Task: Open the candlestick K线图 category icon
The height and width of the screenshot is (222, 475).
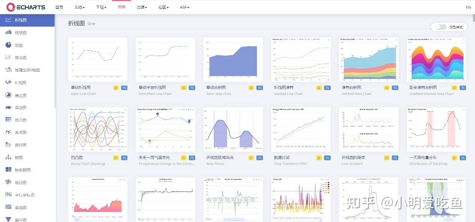Action: [x=8, y=82]
